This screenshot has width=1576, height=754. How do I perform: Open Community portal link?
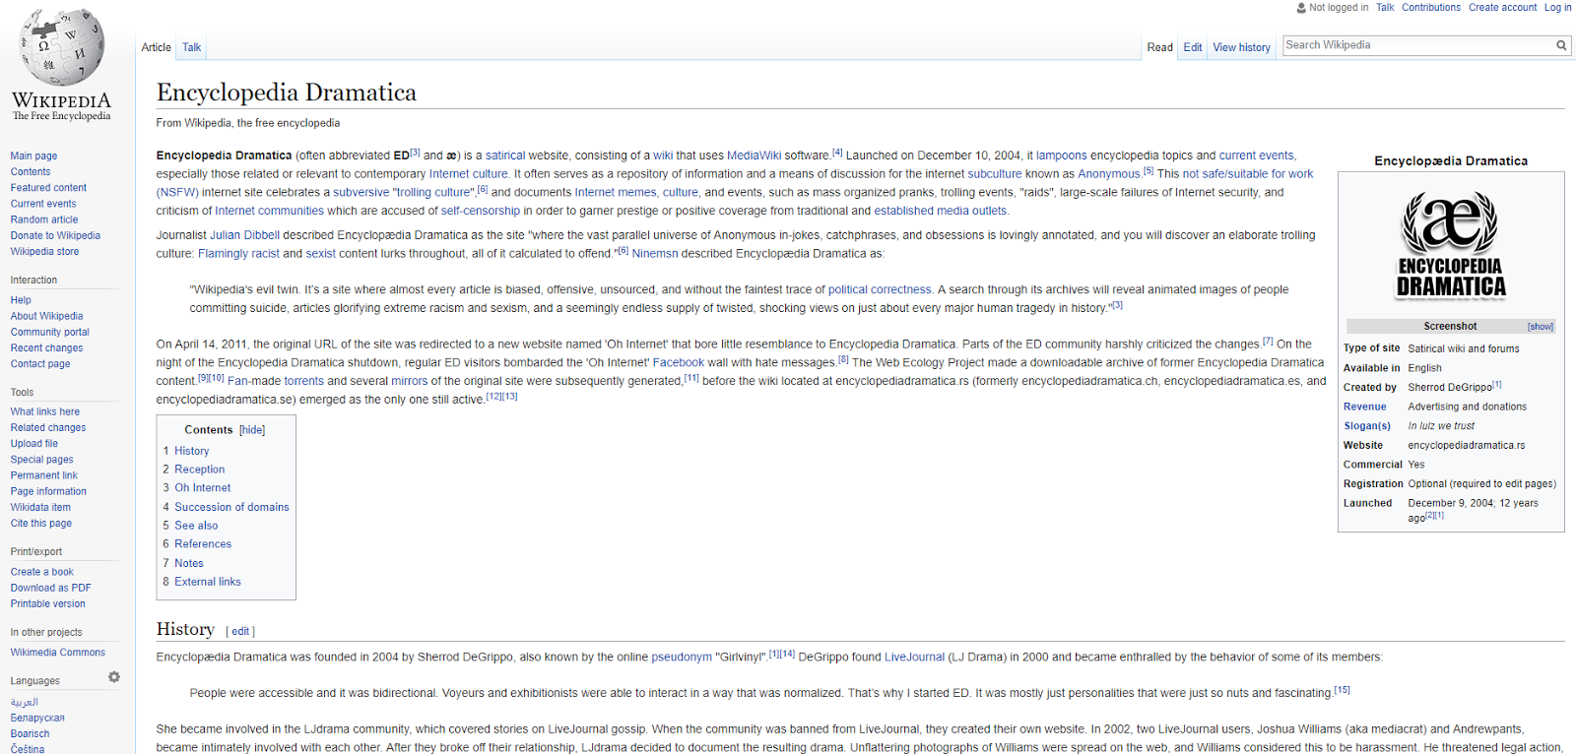(49, 332)
